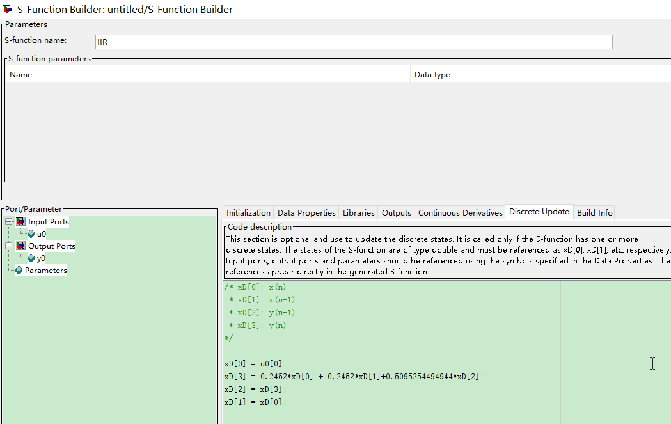671x424 pixels.
Task: Switch to the Outputs tab
Action: click(x=396, y=213)
